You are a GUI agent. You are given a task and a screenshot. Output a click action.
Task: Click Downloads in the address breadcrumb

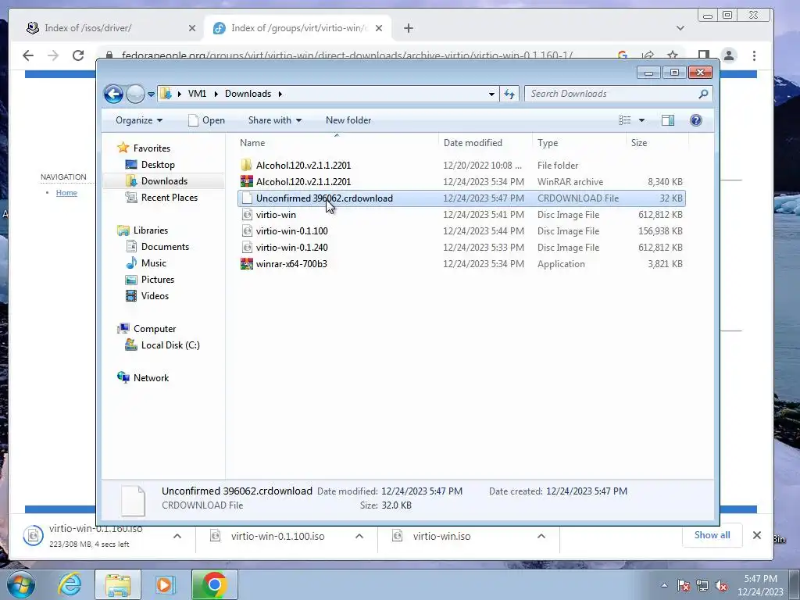[x=248, y=94]
